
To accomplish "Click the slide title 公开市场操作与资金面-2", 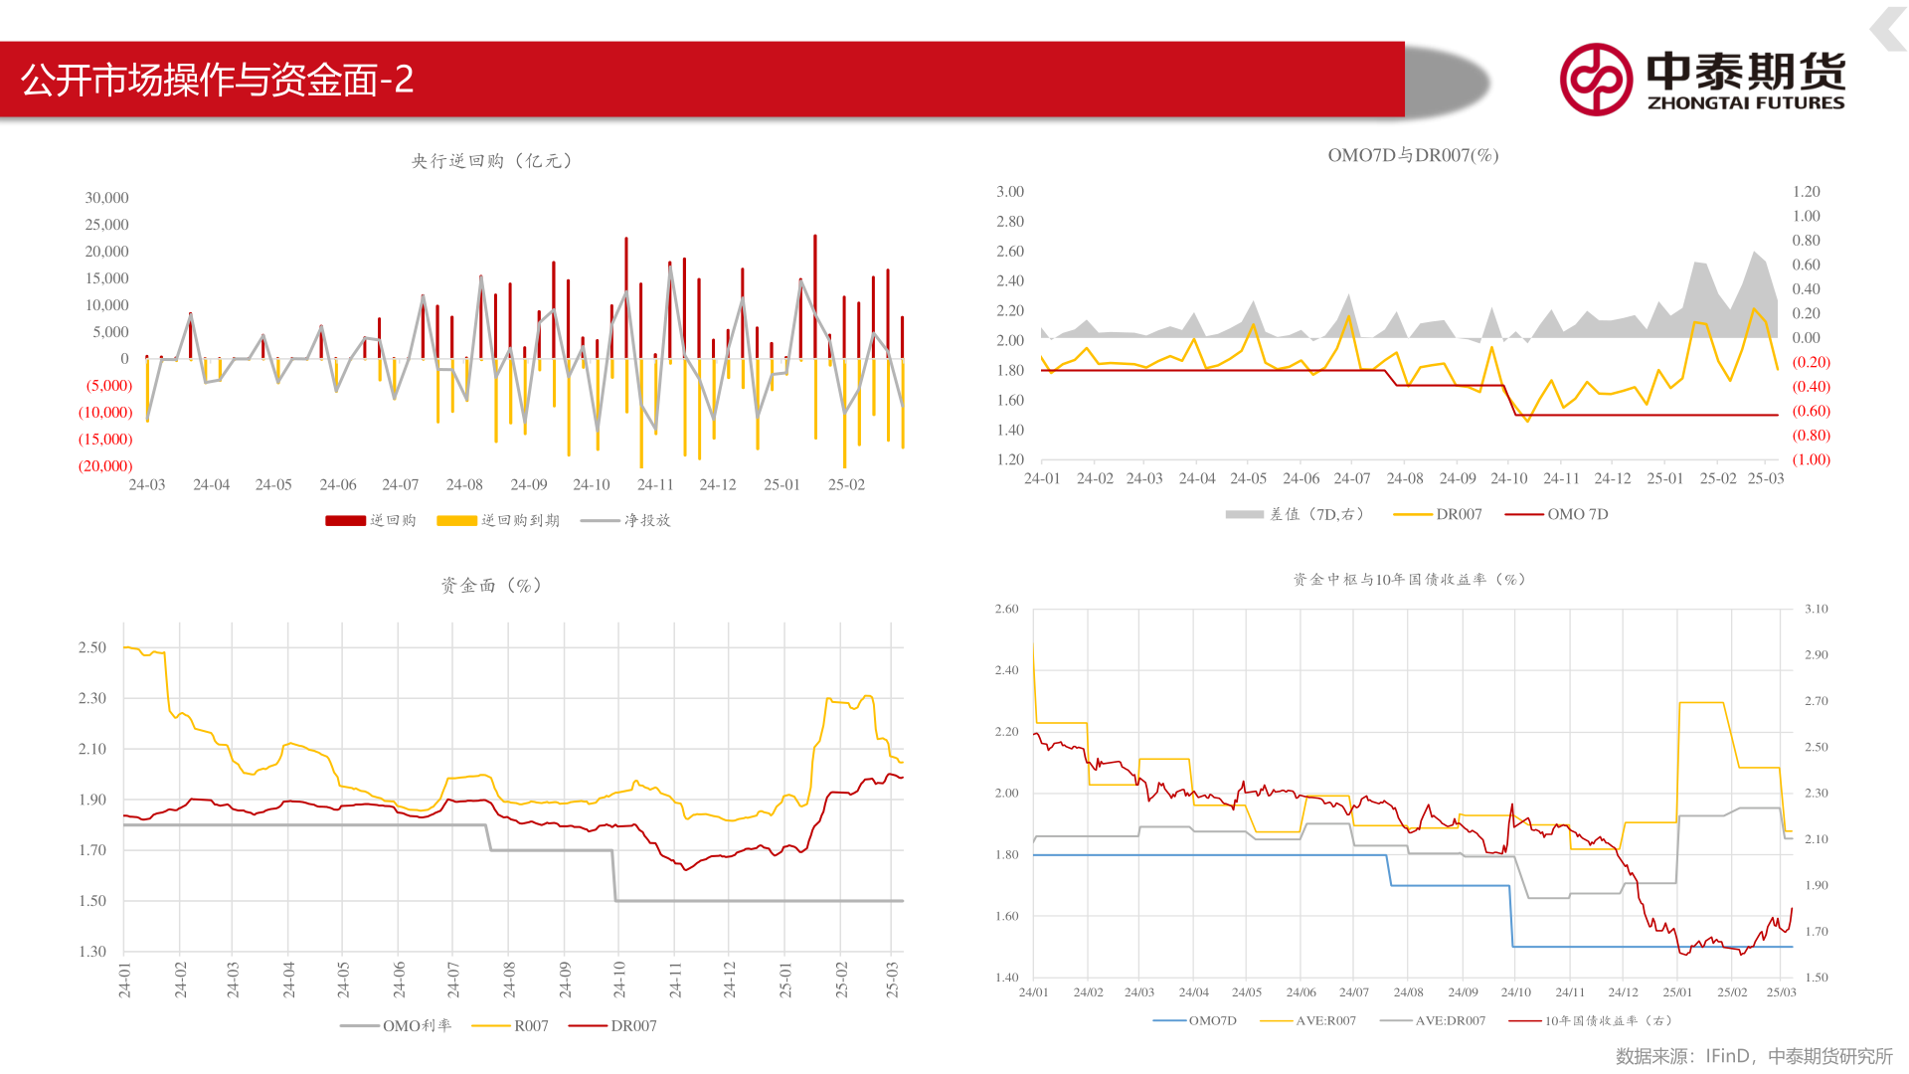I will 217,80.
